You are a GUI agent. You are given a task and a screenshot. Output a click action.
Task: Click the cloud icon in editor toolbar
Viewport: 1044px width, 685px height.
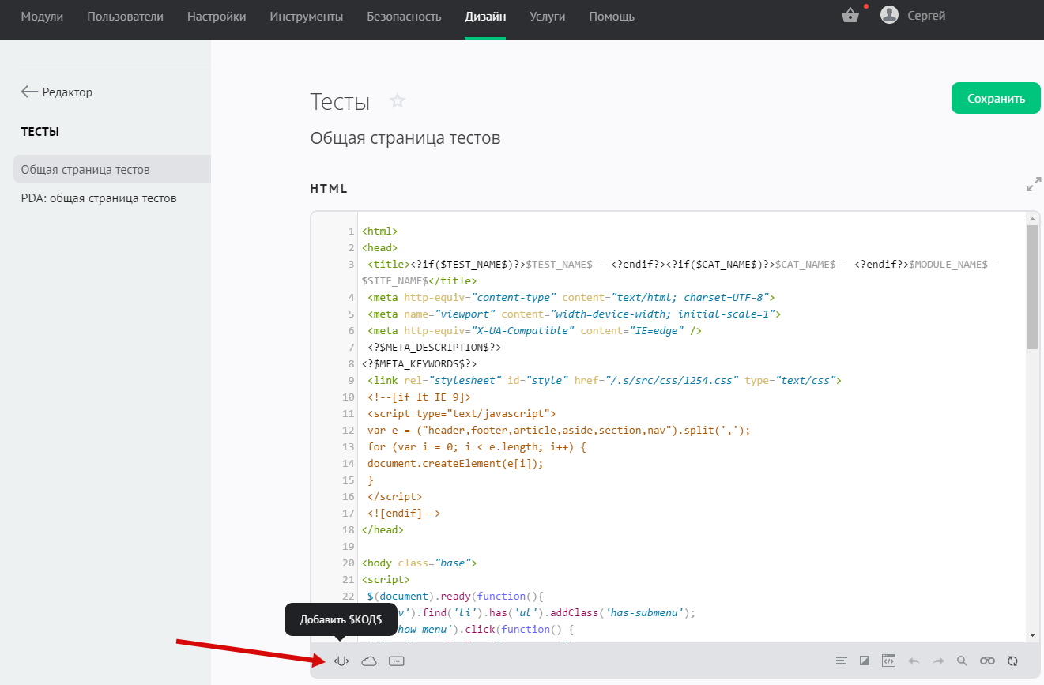(x=369, y=661)
